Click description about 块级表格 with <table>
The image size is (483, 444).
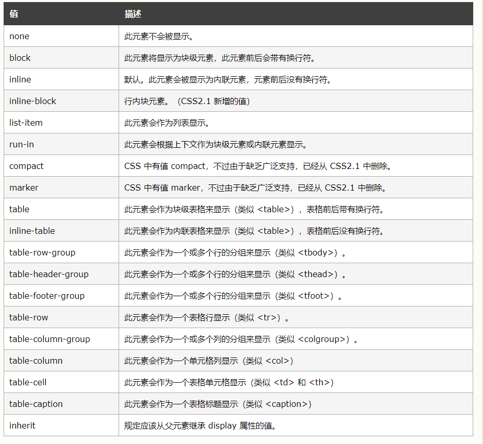click(x=255, y=209)
